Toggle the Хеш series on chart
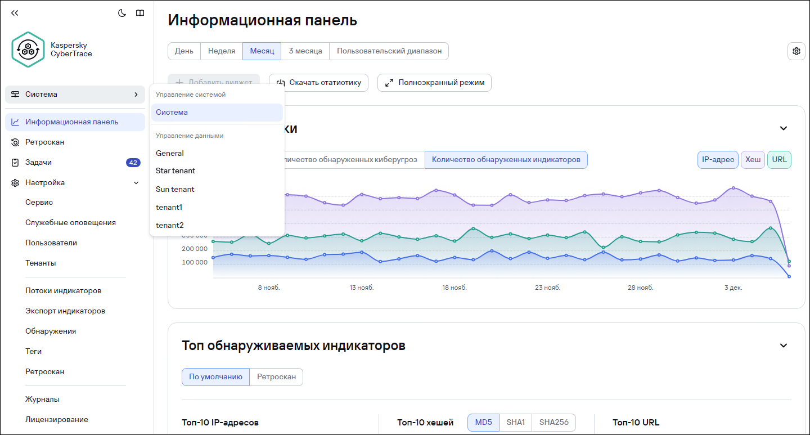 point(753,160)
